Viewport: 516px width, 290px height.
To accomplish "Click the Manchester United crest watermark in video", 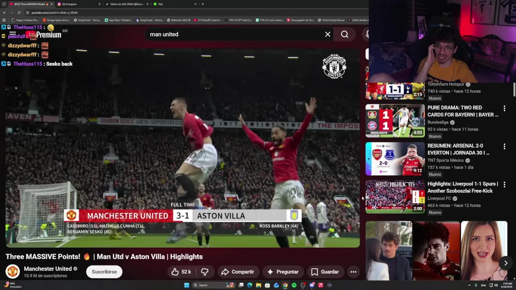I will [334, 66].
